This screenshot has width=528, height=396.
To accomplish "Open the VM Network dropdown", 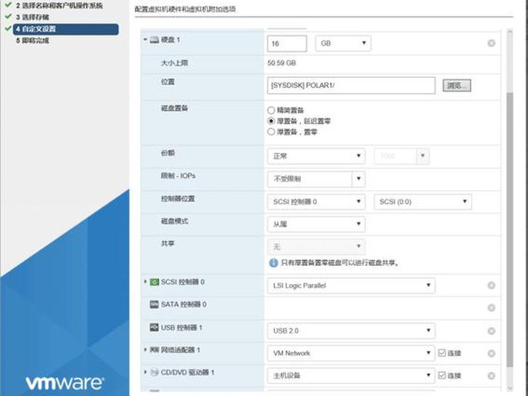I will (351, 353).
